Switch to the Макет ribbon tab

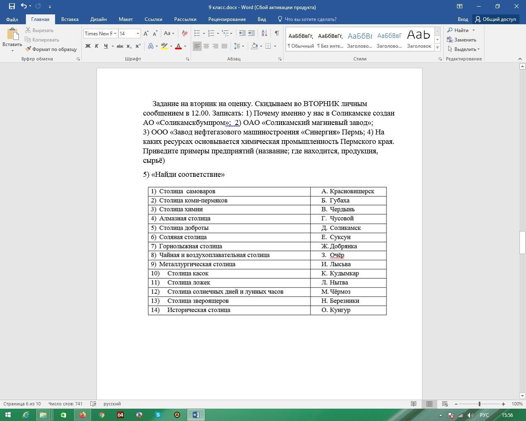pyautogui.click(x=126, y=19)
